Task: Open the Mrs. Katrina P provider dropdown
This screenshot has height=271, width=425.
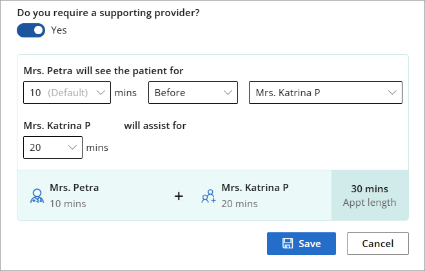Action: pos(326,92)
